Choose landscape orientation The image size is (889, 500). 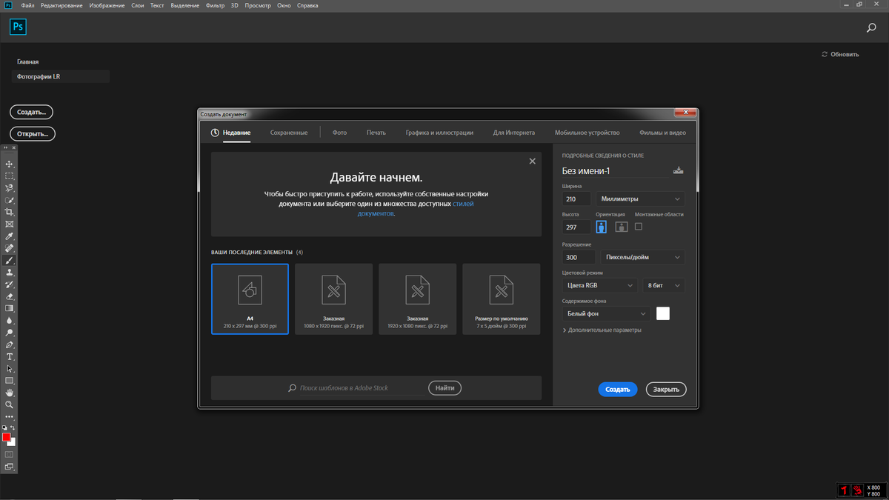[622, 227]
